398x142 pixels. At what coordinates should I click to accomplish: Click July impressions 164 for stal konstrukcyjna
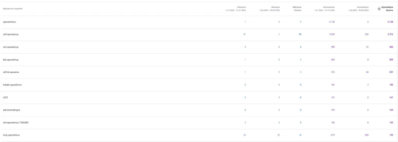tap(333, 110)
